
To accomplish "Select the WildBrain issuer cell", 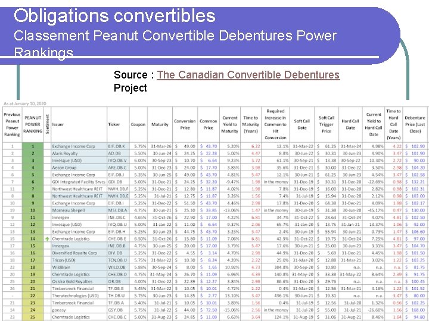I will [79, 267].
